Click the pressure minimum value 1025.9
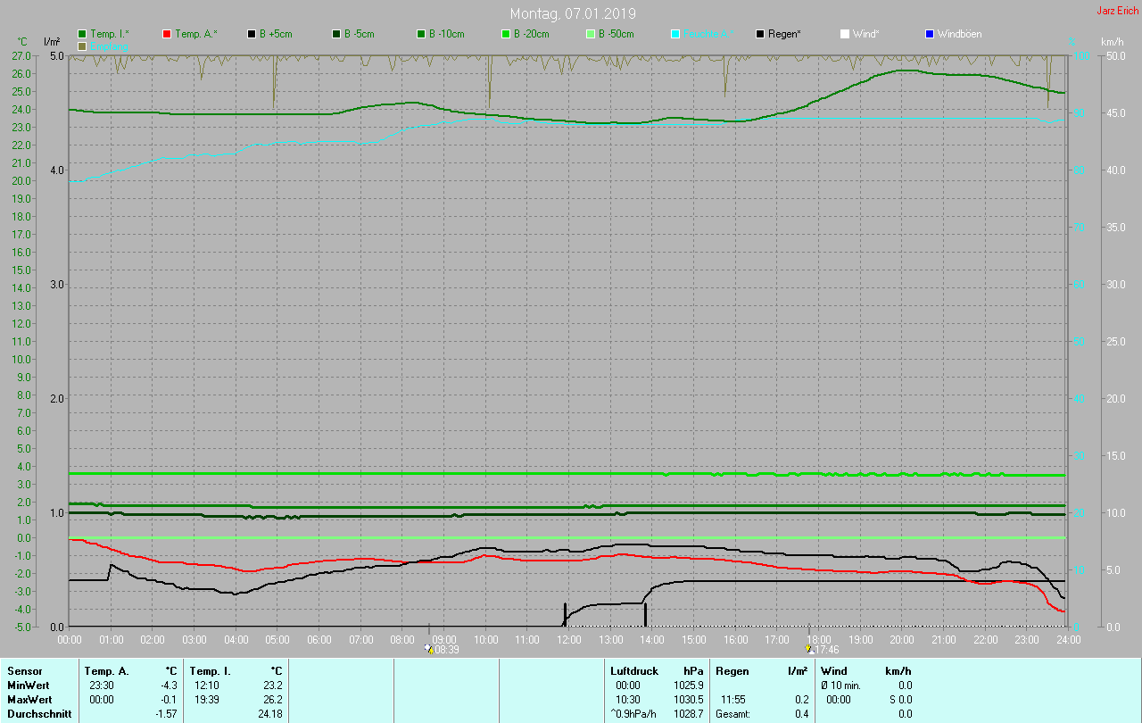Viewport: 1142px width, 723px height. (688, 685)
